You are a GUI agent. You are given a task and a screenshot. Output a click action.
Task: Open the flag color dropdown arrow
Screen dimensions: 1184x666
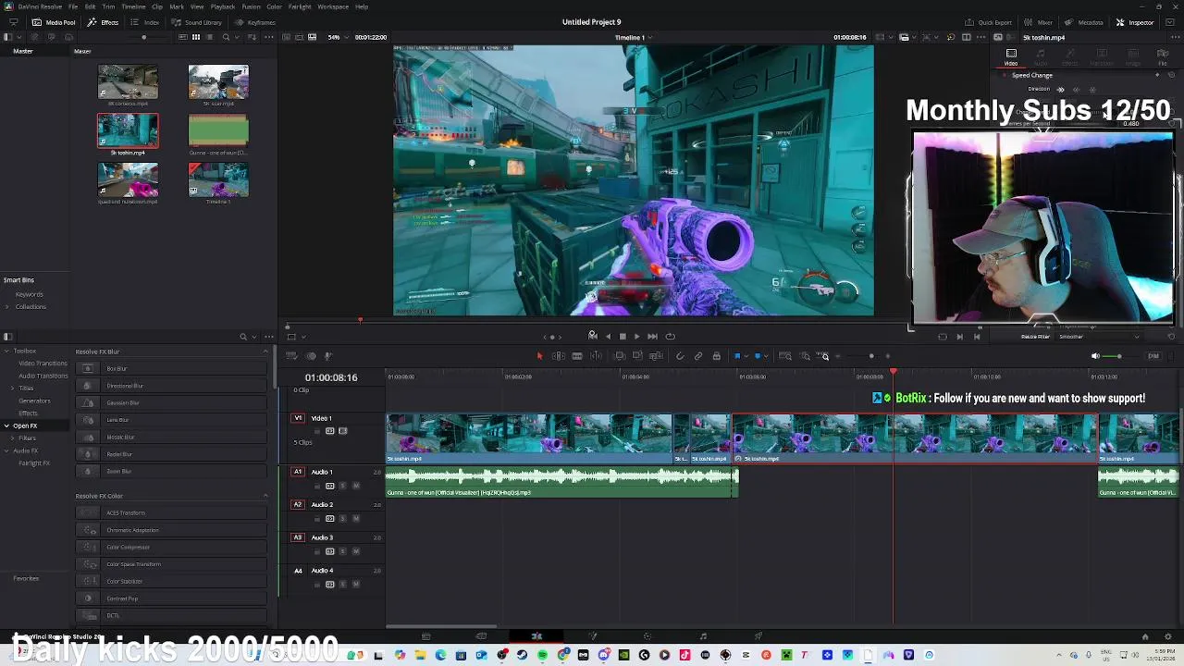746,356
